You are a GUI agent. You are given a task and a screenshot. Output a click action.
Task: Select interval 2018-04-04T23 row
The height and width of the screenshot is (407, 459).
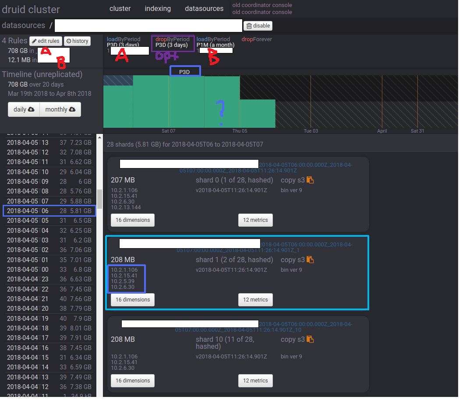tap(49, 279)
